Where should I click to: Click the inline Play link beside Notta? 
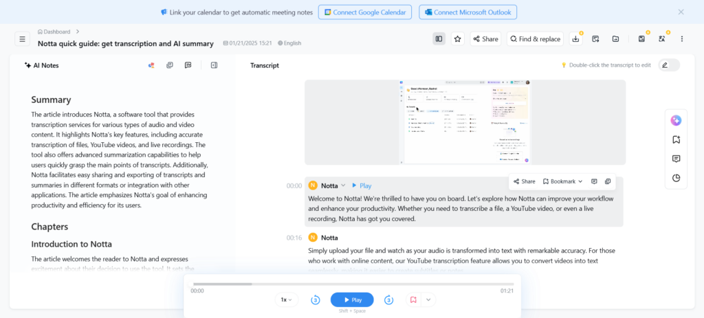point(362,185)
